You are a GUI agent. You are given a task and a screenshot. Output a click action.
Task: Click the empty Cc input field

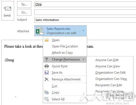pos(85,12)
